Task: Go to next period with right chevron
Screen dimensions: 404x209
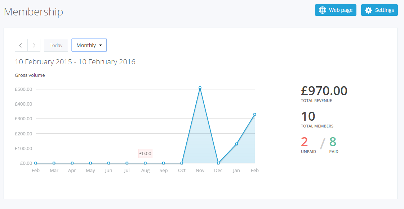Action: tap(34, 45)
